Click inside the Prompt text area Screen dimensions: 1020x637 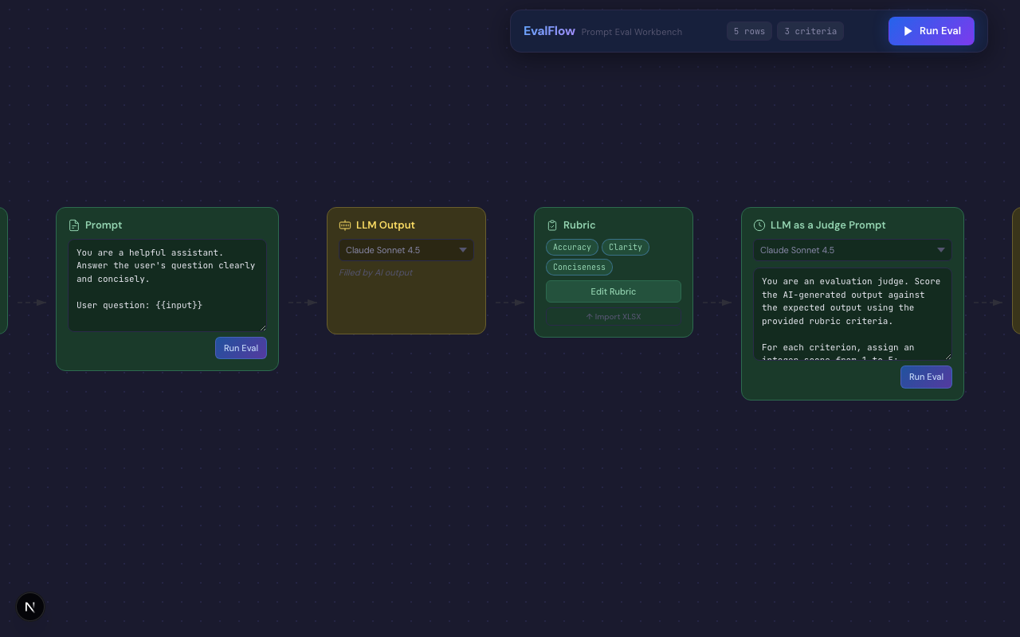click(x=167, y=285)
